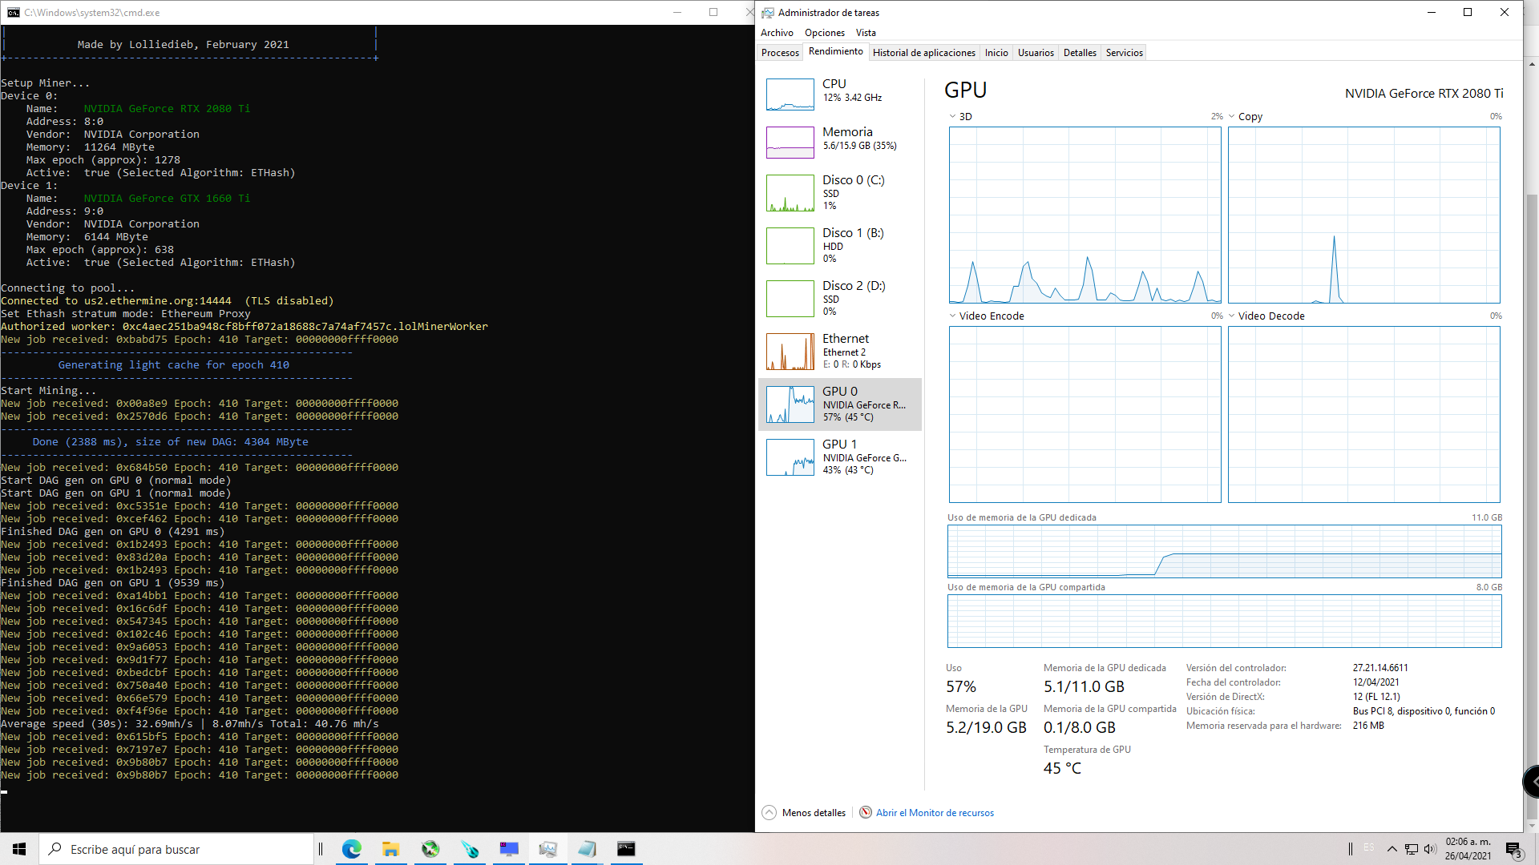Click the network tray icon
This screenshot has height=865, width=1539.
pos(1411,849)
